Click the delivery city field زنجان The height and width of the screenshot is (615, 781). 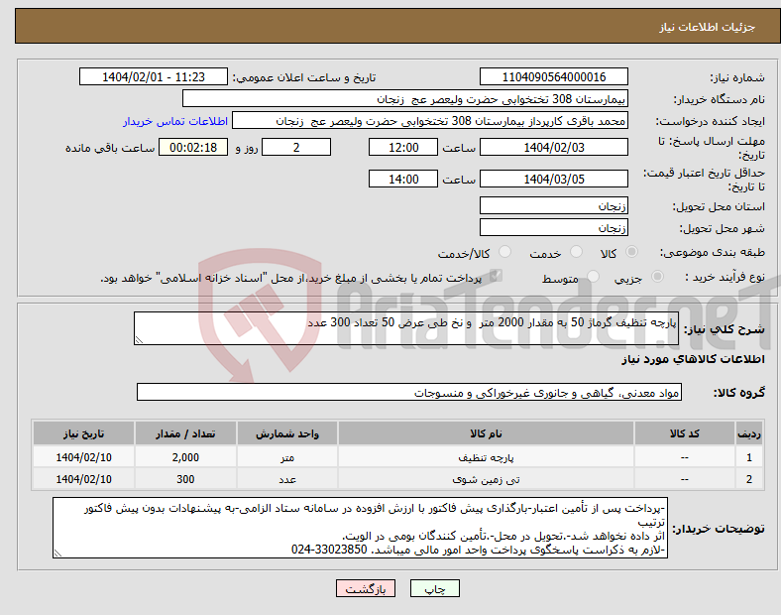coord(553,228)
